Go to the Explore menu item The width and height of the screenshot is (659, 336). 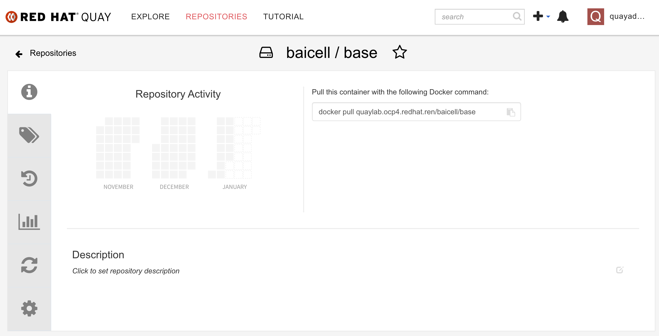(x=150, y=17)
